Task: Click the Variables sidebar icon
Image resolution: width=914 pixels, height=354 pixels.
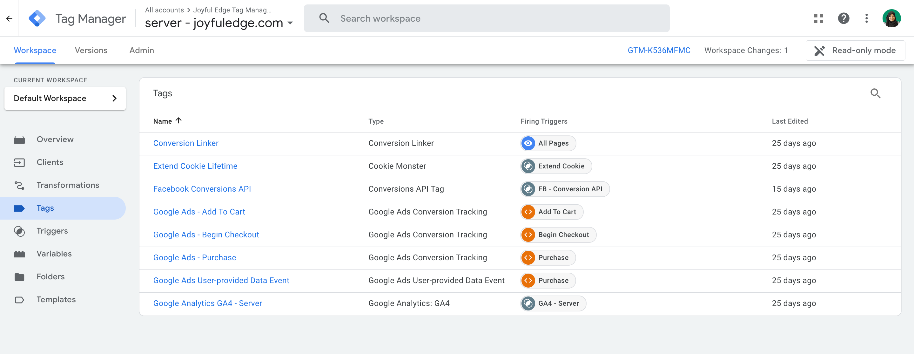Action: coord(19,254)
